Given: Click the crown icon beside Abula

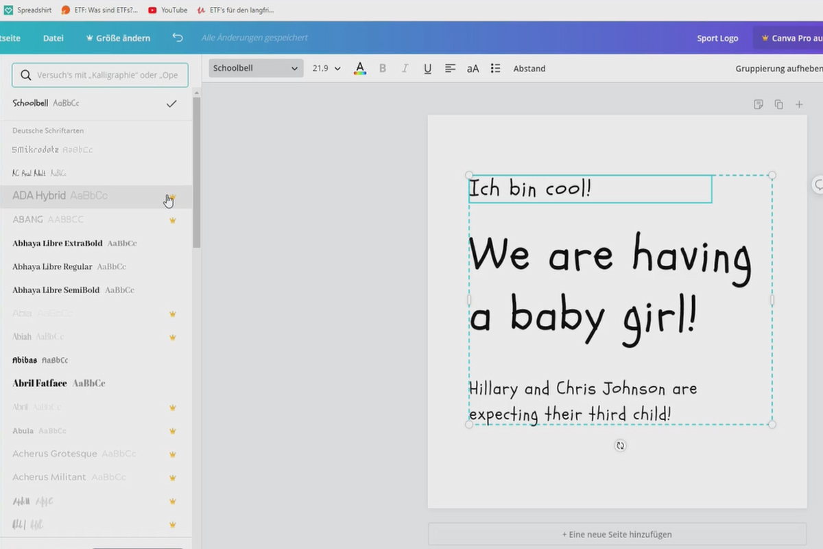Looking at the screenshot, I should tap(173, 431).
